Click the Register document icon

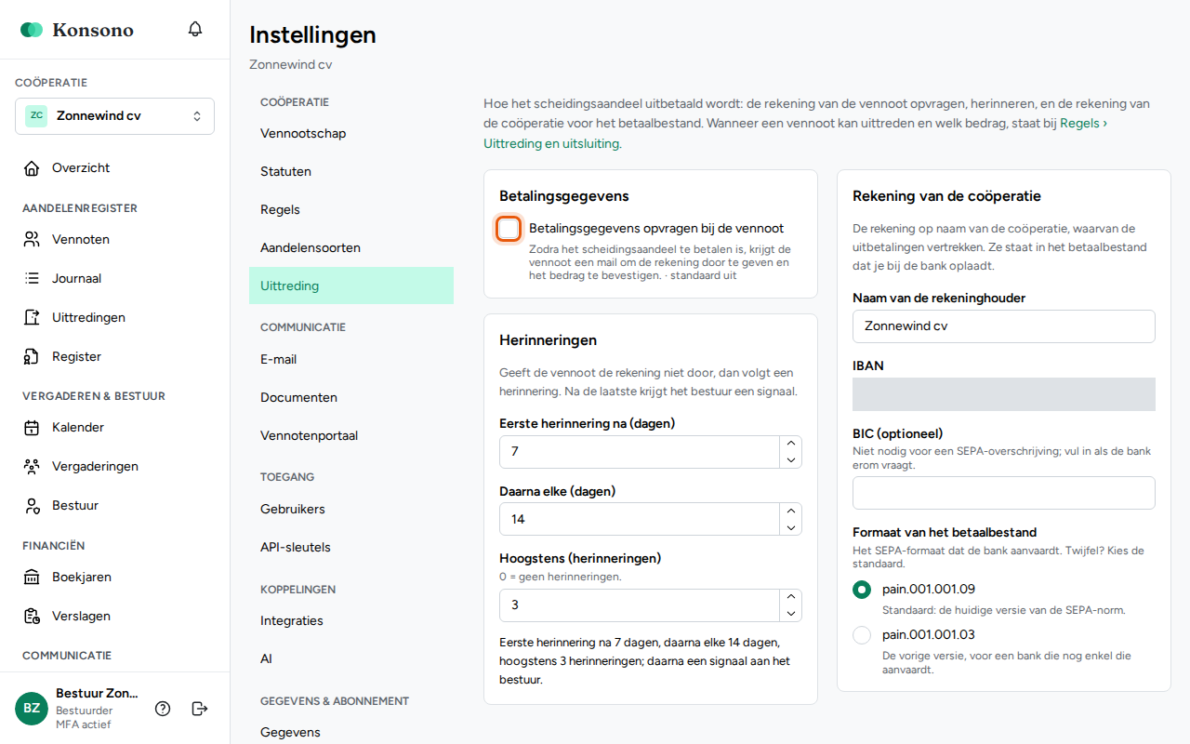pyautogui.click(x=32, y=357)
